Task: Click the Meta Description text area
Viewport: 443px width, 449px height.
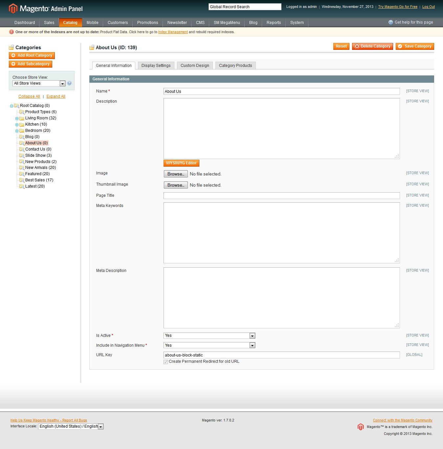Action: coord(282,298)
